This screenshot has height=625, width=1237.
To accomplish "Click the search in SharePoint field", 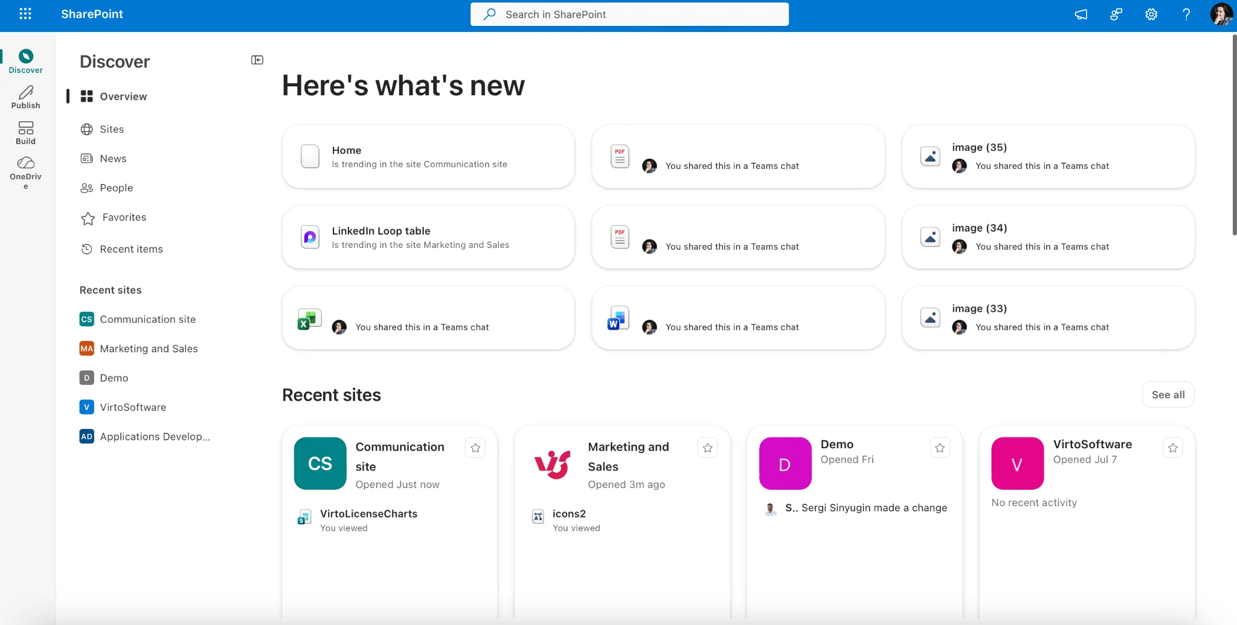I will 629,14.
